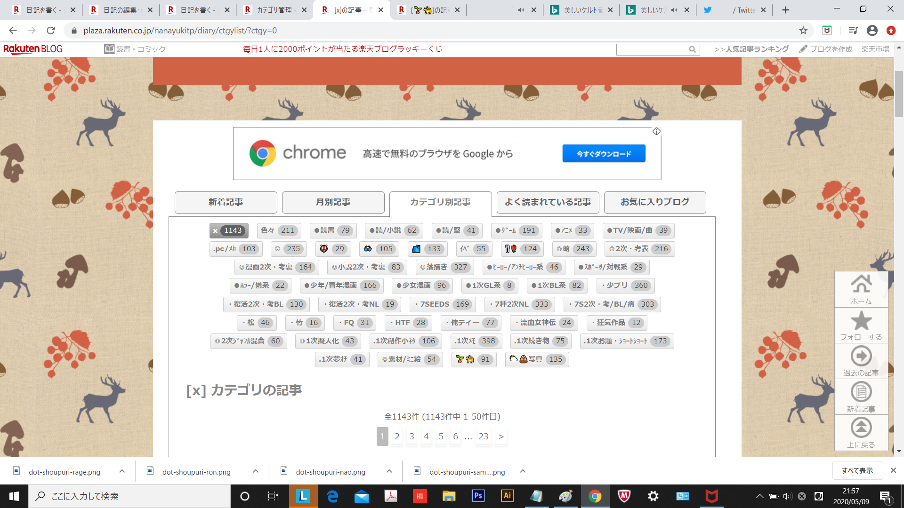Image resolution: width=904 pixels, height=508 pixels.
Task: Click the フォローする star icon
Action: 861,321
